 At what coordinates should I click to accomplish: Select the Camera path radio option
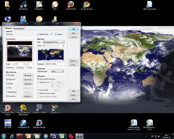[38, 90]
